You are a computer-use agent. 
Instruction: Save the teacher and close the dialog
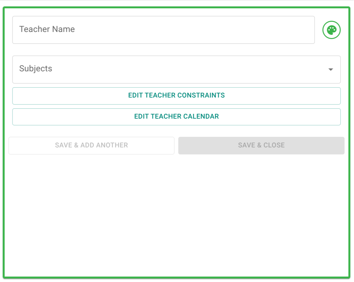pos(261,145)
